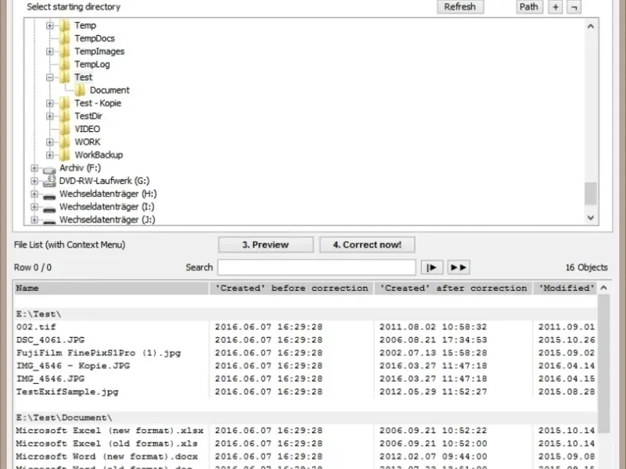The height and width of the screenshot is (469, 626).
Task: Click the find next search button
Action: point(432,267)
